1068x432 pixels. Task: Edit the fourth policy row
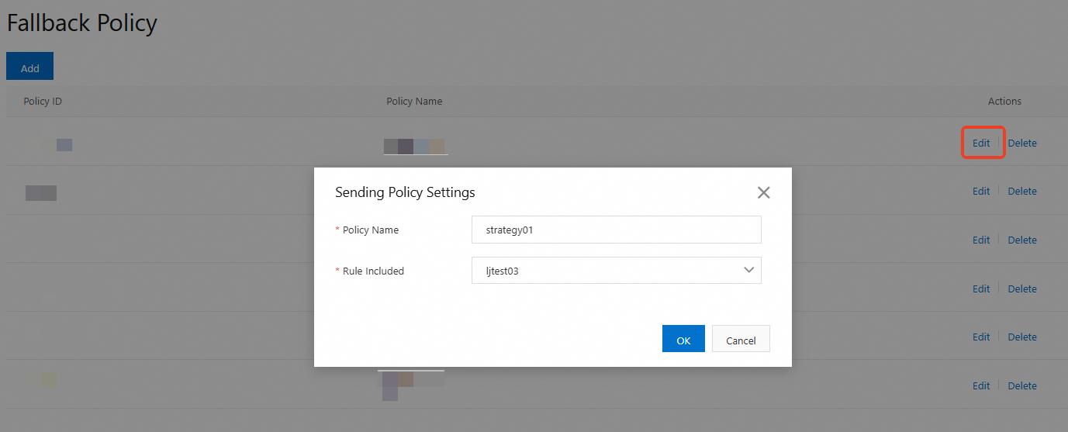coord(981,289)
